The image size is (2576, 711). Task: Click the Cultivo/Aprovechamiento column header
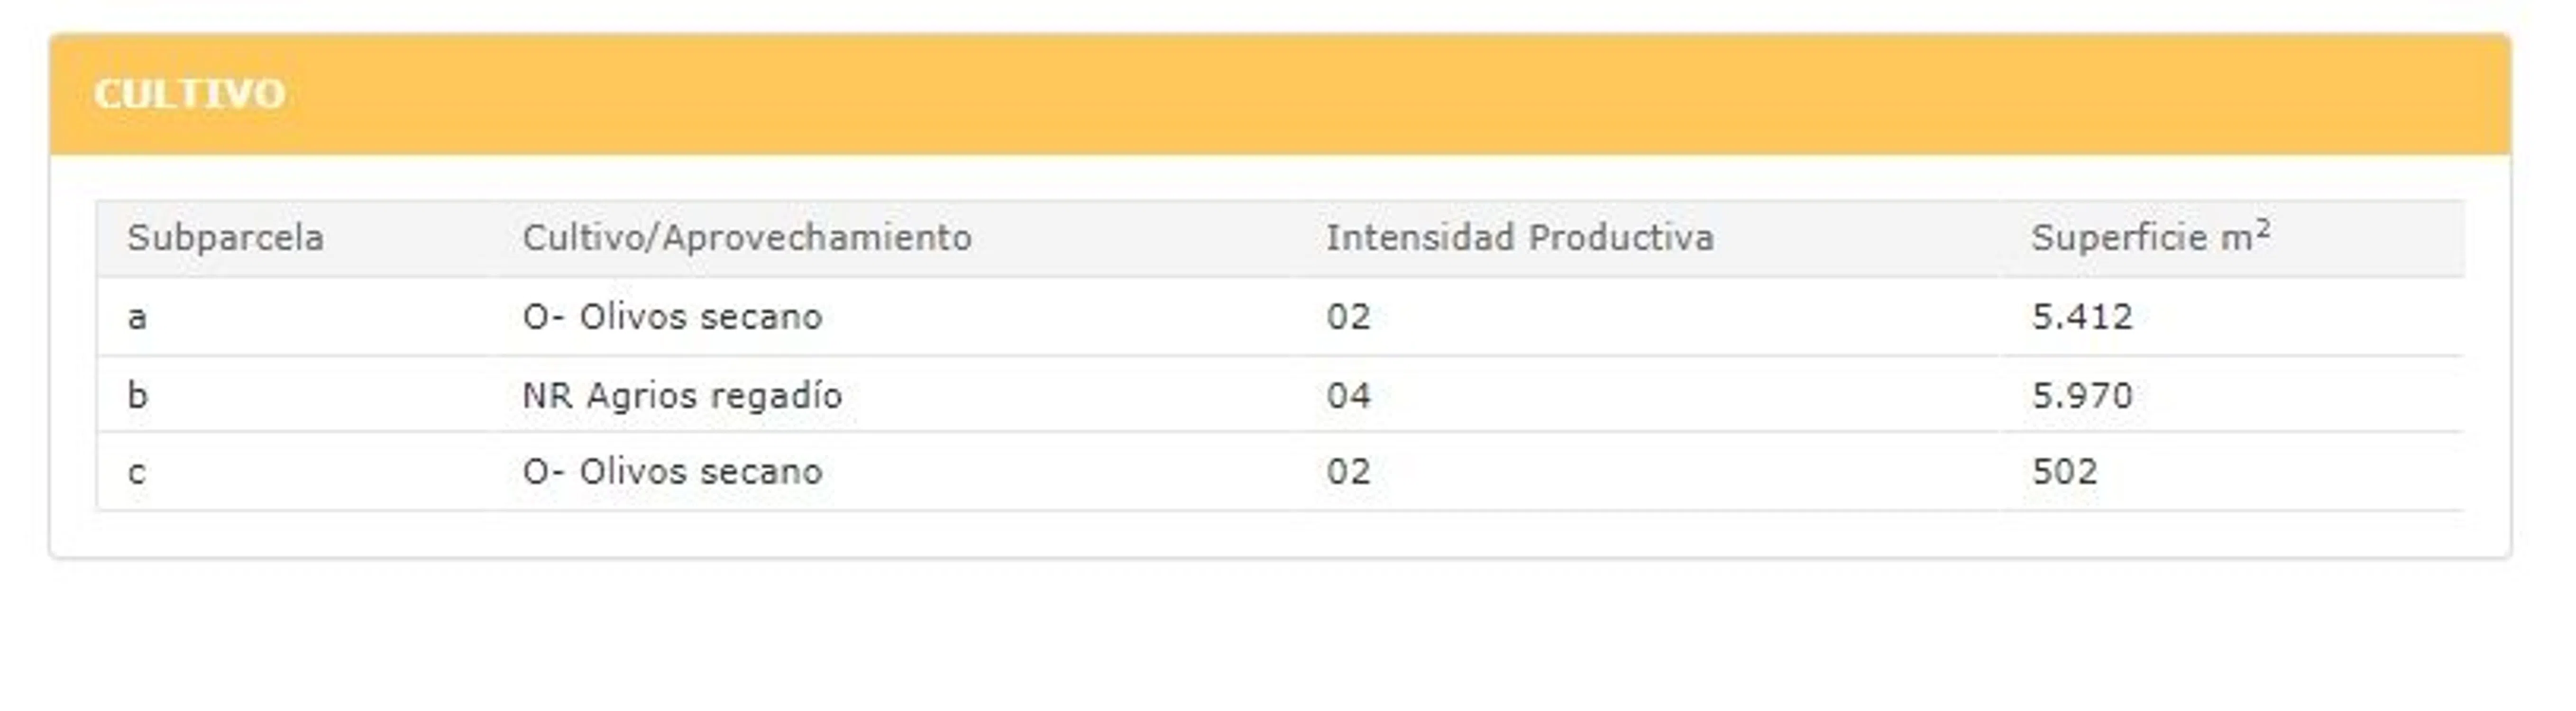747,238
